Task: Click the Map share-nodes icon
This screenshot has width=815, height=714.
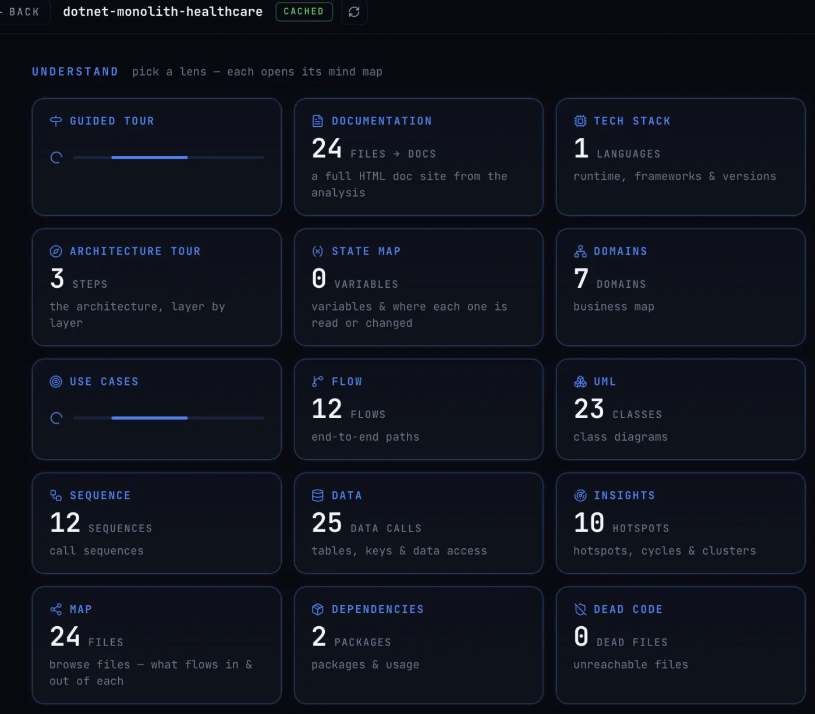Action: click(x=56, y=609)
